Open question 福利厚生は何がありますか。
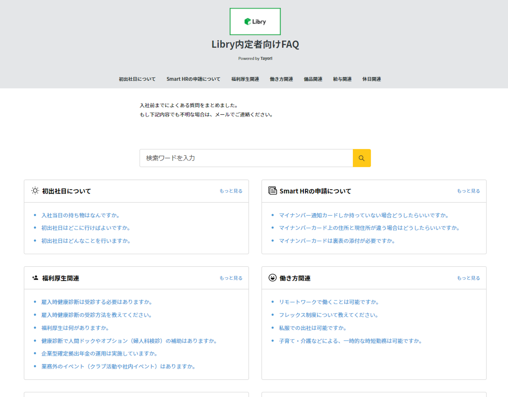Screen dimensions: 508x397 tap(76, 328)
